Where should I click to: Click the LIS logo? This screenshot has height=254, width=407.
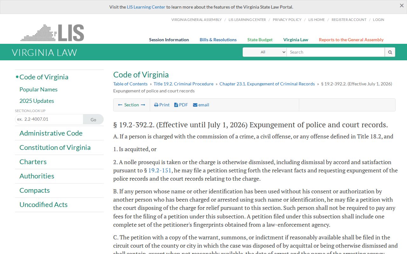click(x=52, y=33)
